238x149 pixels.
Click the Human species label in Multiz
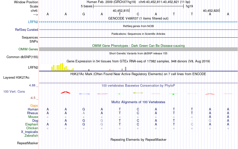(33, 109)
